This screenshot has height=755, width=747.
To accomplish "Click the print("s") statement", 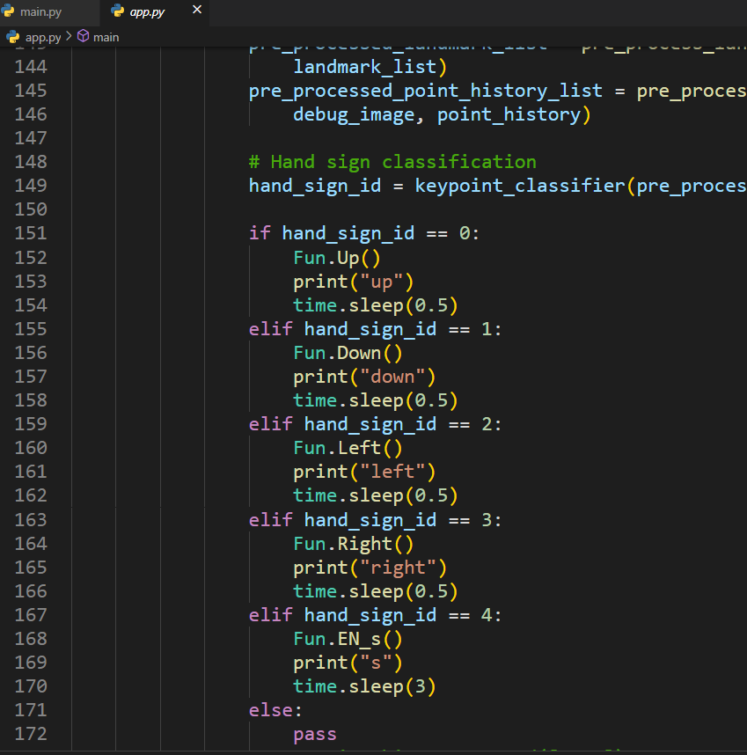I will 348,663.
